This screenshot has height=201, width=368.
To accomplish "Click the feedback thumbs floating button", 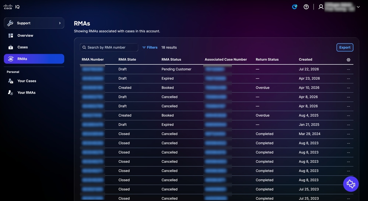I will (x=351, y=184).
